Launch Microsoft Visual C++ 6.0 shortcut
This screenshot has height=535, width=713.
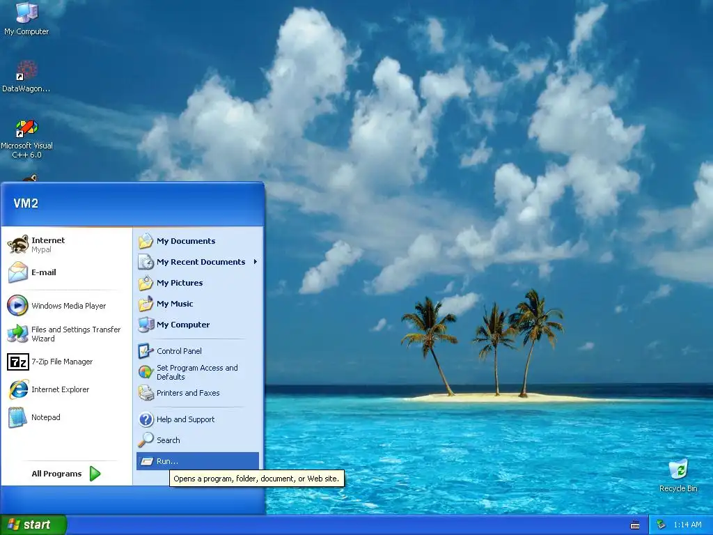coord(26,139)
